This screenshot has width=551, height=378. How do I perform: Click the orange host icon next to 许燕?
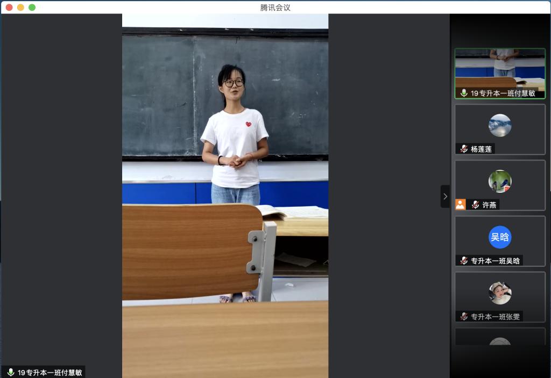point(460,205)
